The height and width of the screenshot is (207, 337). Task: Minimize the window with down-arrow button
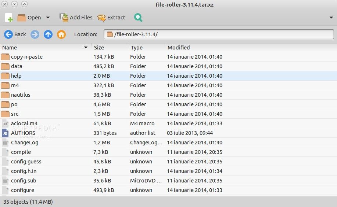click(x=14, y=4)
